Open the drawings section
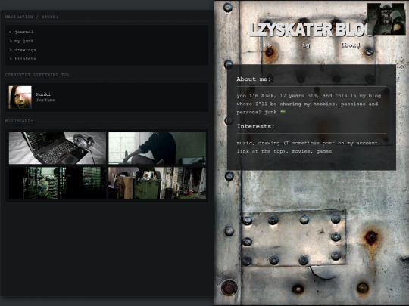The image size is (409, 306). click(x=25, y=50)
